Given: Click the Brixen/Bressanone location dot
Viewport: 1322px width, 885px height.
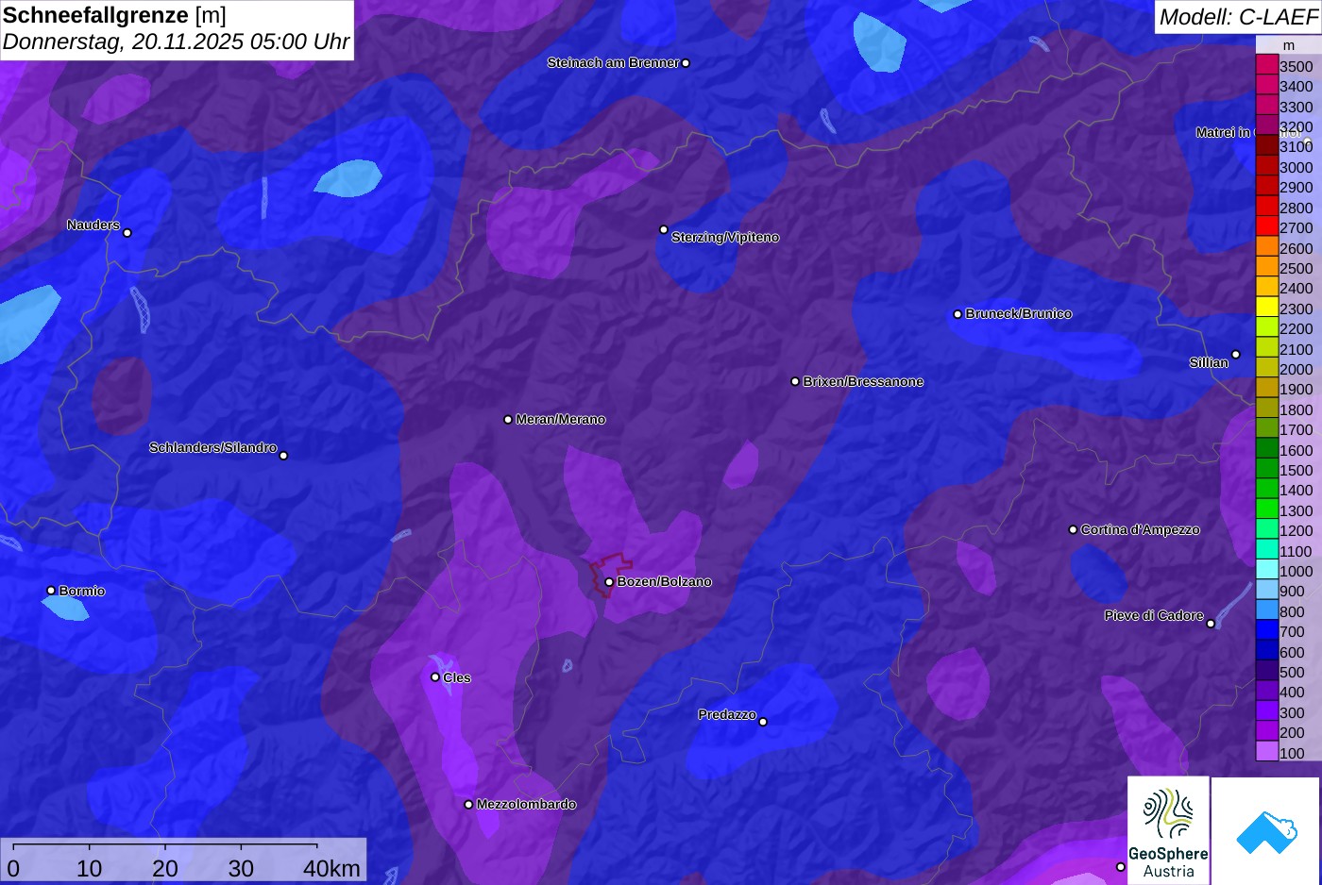Looking at the screenshot, I should pyautogui.click(x=795, y=381).
